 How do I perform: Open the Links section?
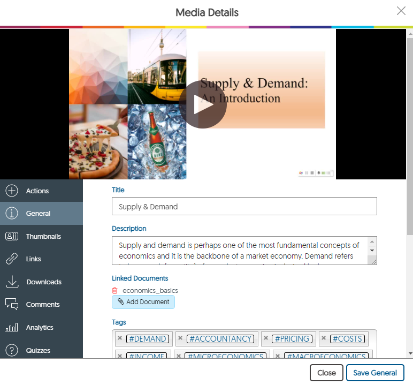41,259
